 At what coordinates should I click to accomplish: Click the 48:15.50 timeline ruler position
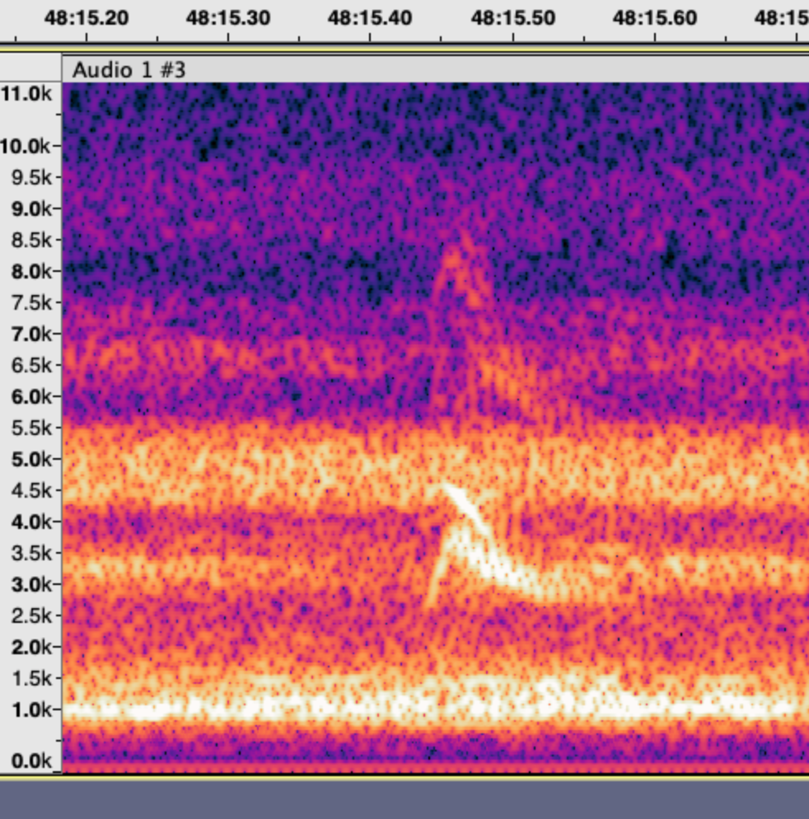[512, 18]
